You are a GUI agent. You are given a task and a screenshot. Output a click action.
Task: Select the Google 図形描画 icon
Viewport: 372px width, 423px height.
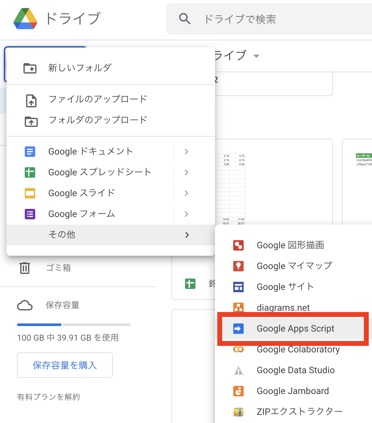238,245
